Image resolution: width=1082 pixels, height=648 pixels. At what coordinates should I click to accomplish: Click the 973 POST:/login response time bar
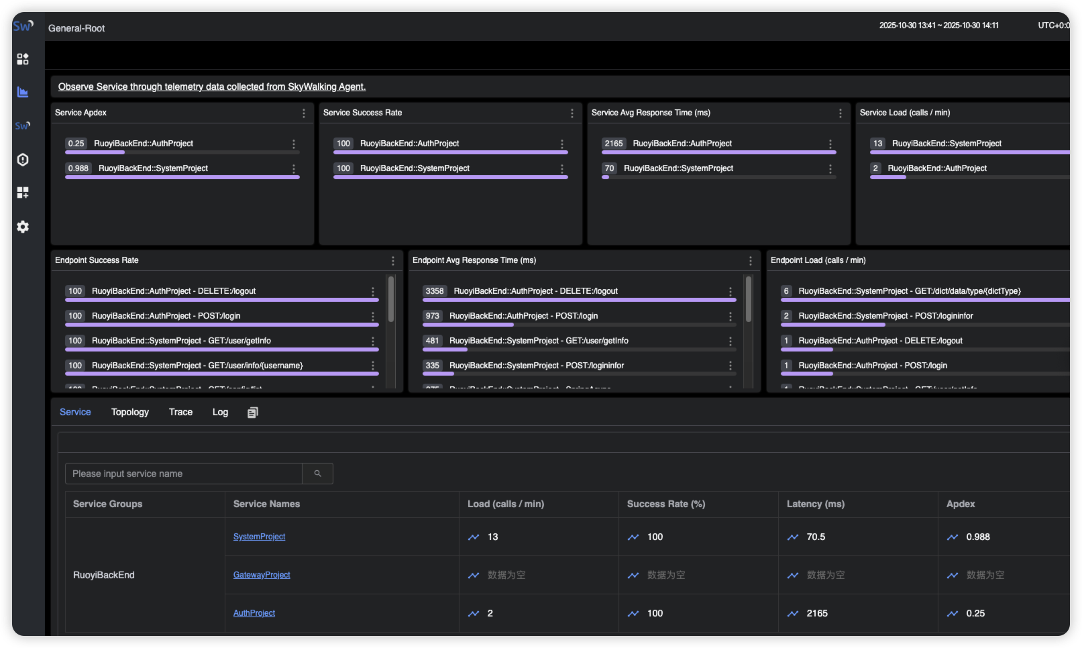click(x=580, y=325)
